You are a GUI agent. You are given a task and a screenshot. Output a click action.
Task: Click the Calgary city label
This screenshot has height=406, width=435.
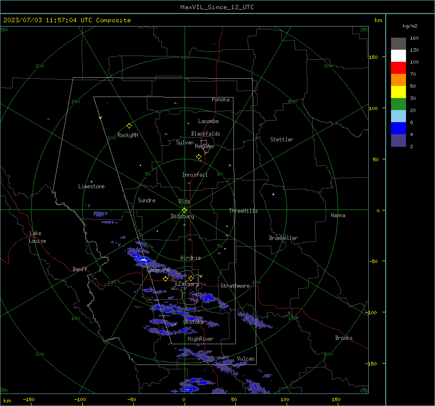click(x=188, y=284)
